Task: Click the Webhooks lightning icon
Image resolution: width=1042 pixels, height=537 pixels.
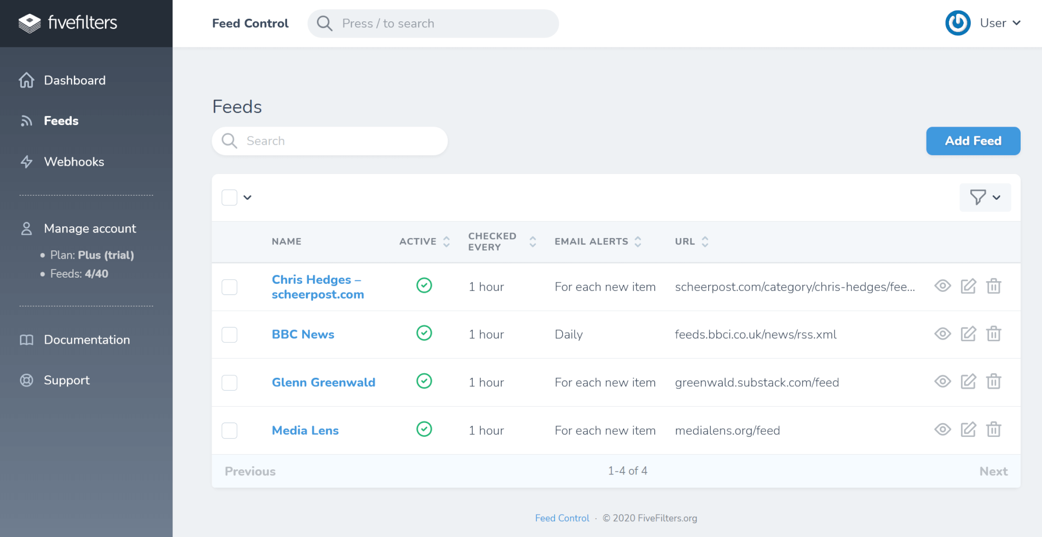Action: 26,162
